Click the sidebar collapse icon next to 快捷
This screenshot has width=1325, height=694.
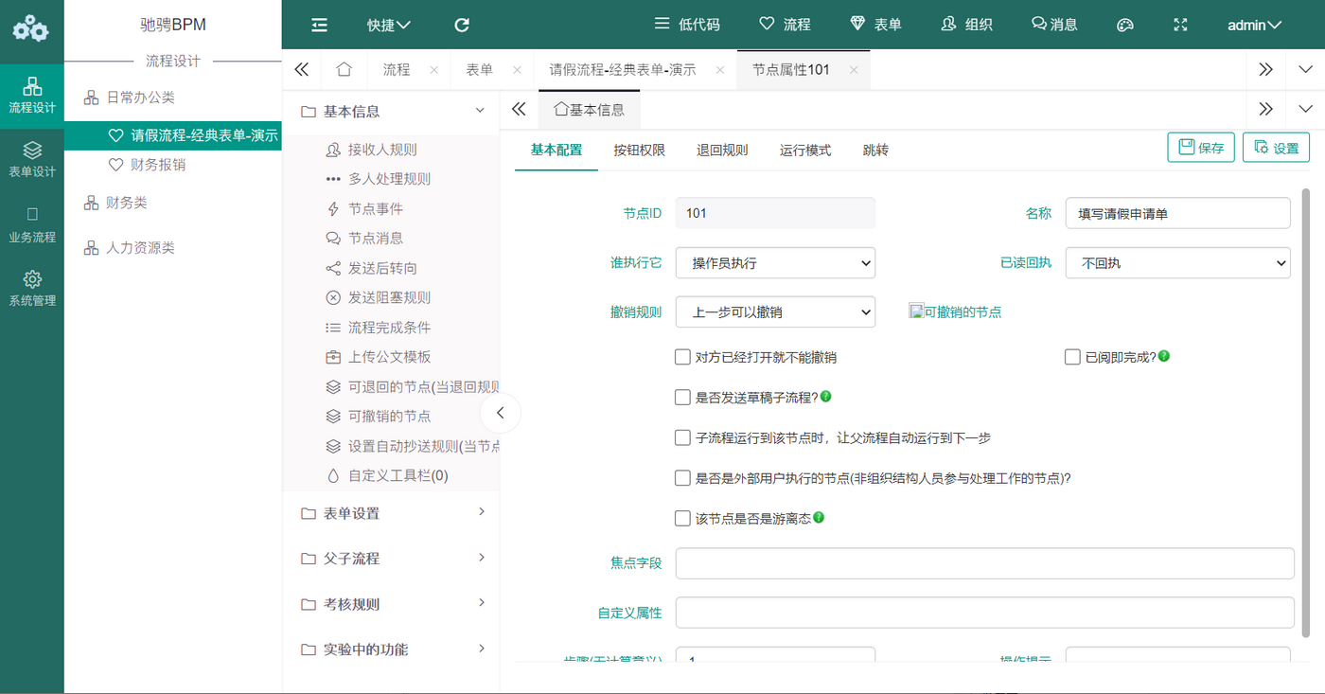[319, 25]
